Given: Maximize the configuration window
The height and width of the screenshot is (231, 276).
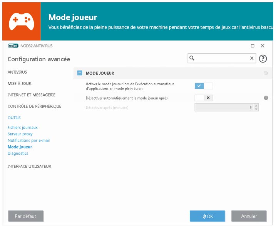Looking at the screenshot, I should coord(253,46).
